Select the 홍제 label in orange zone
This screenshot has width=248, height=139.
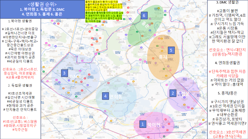click(163, 57)
